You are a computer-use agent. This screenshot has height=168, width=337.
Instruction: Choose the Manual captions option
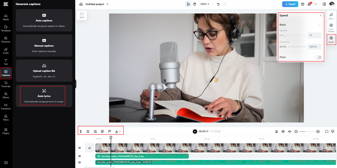point(44,46)
